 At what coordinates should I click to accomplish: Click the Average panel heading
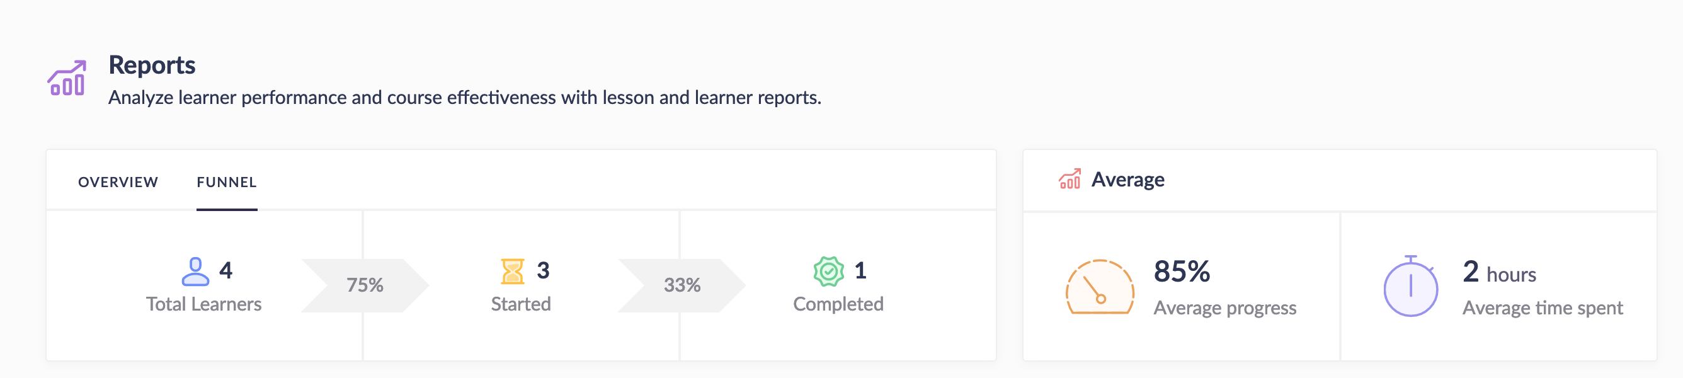tap(1127, 180)
